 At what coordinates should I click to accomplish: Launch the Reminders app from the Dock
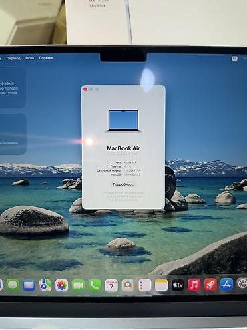(144, 285)
